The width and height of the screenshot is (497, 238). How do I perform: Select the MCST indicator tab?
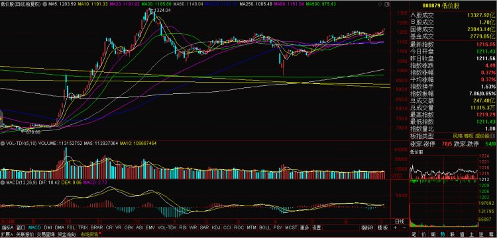[292, 227]
